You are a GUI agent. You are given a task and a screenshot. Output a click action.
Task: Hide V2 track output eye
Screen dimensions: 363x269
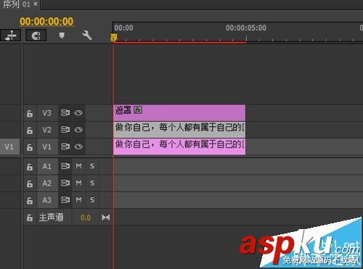click(x=78, y=130)
